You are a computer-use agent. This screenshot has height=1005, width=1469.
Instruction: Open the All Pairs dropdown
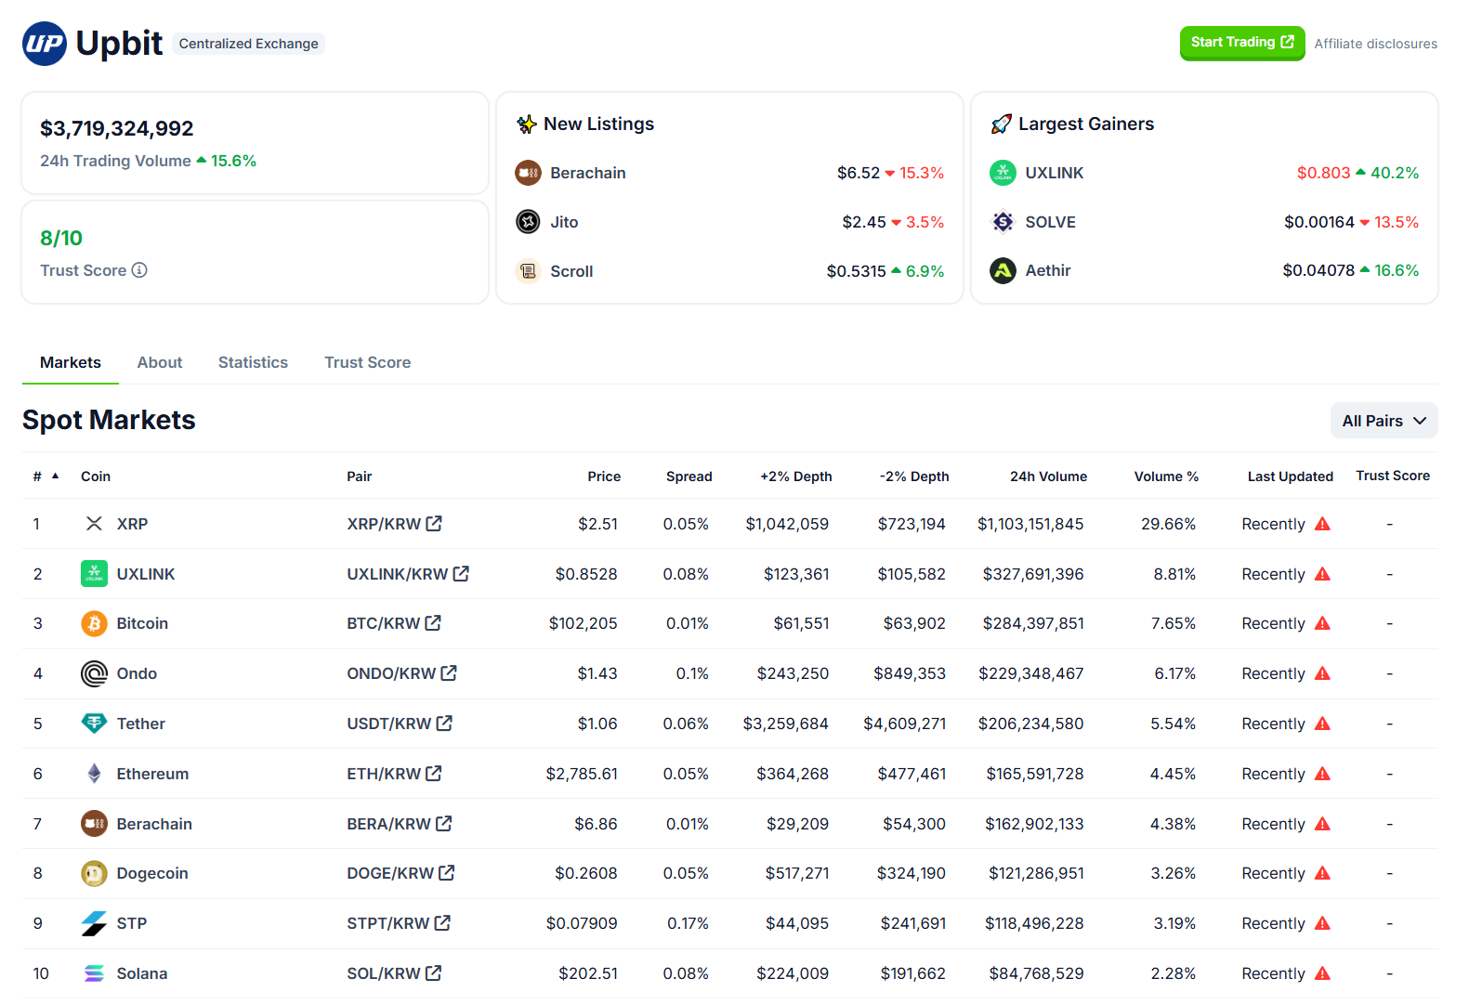pyautogui.click(x=1384, y=421)
